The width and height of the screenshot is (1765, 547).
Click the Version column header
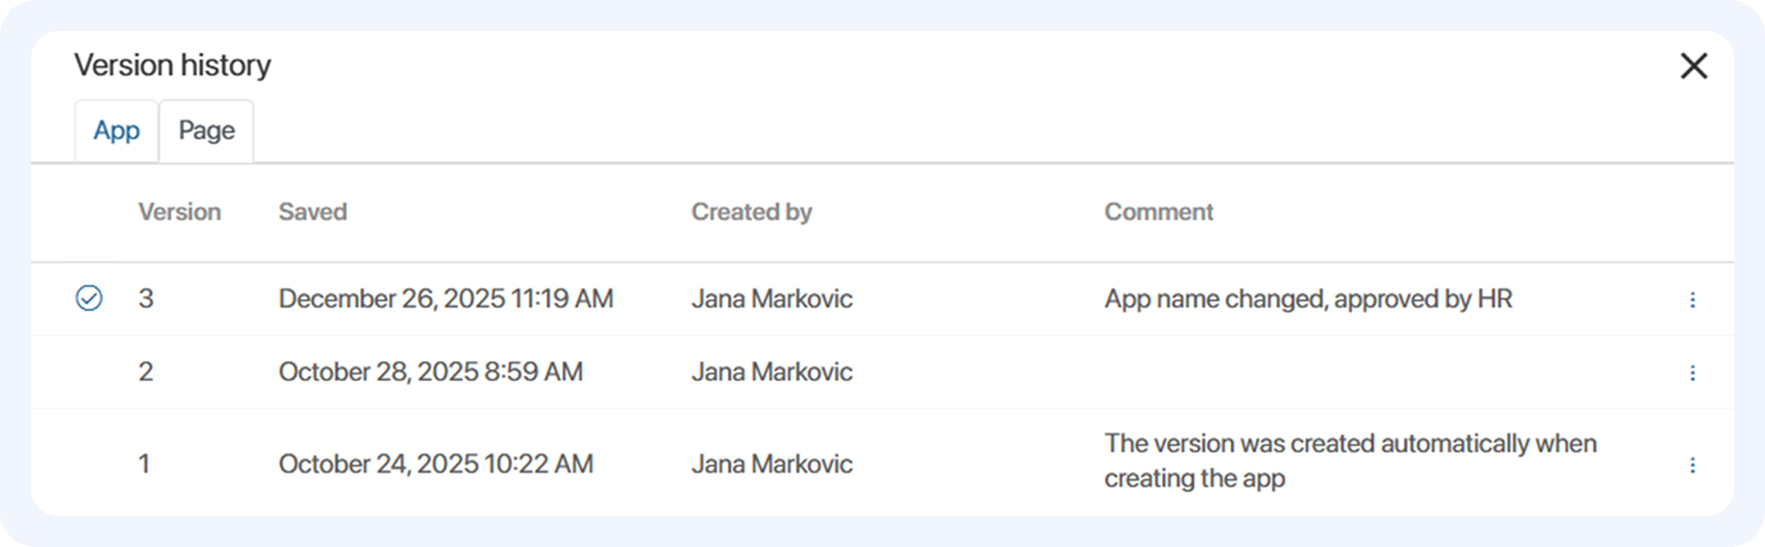[179, 212]
